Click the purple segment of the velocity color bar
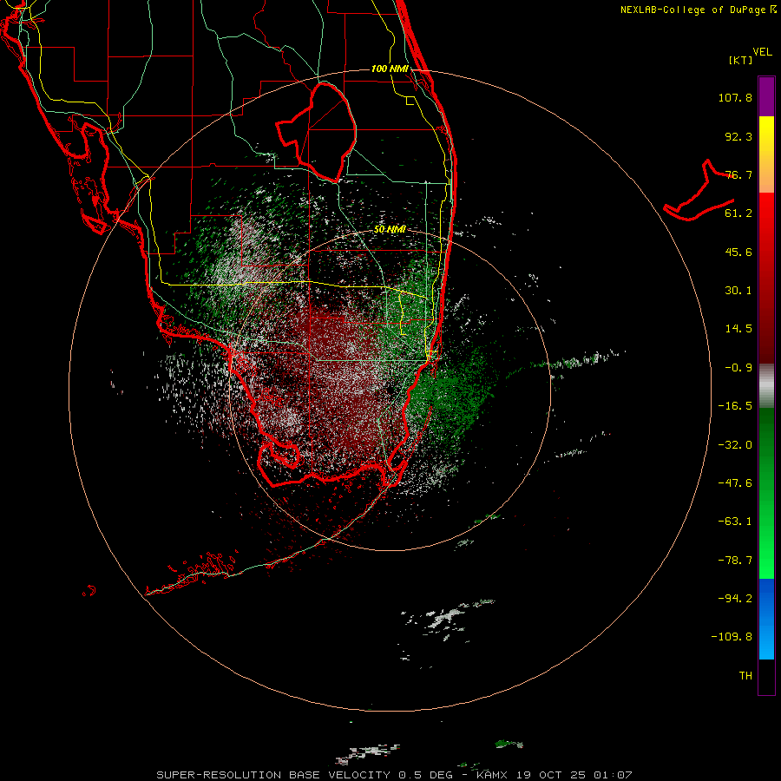Image resolution: width=781 pixels, height=781 pixels. point(766,96)
